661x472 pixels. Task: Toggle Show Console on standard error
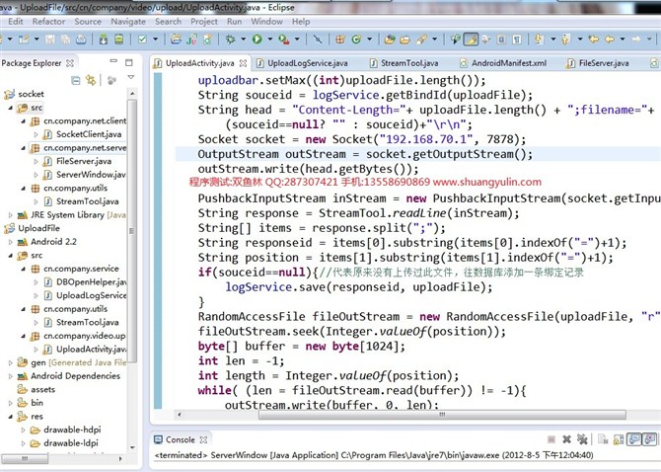(649, 439)
